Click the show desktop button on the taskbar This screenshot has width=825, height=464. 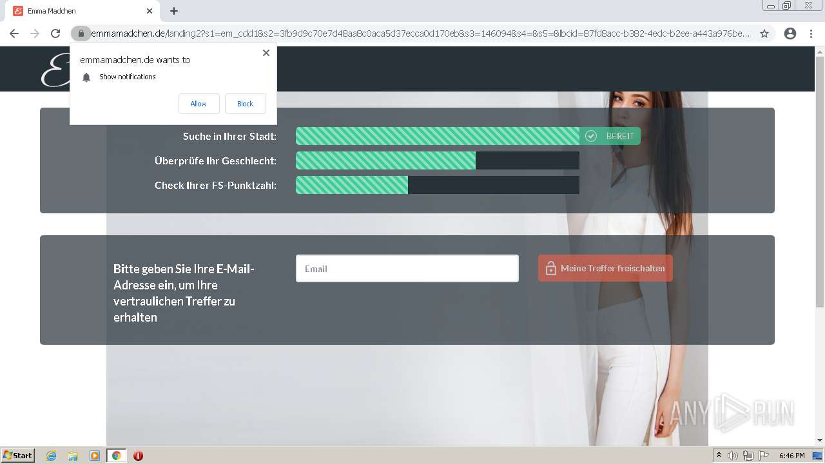tap(817, 456)
